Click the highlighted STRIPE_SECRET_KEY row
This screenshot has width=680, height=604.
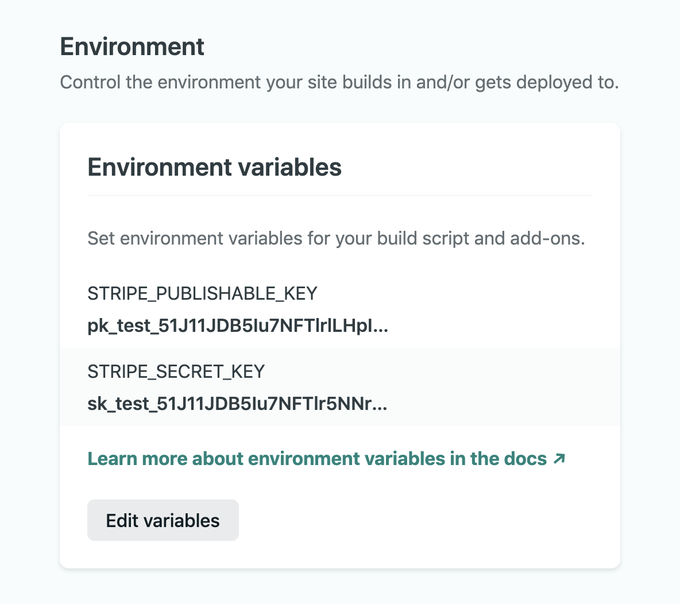340,386
